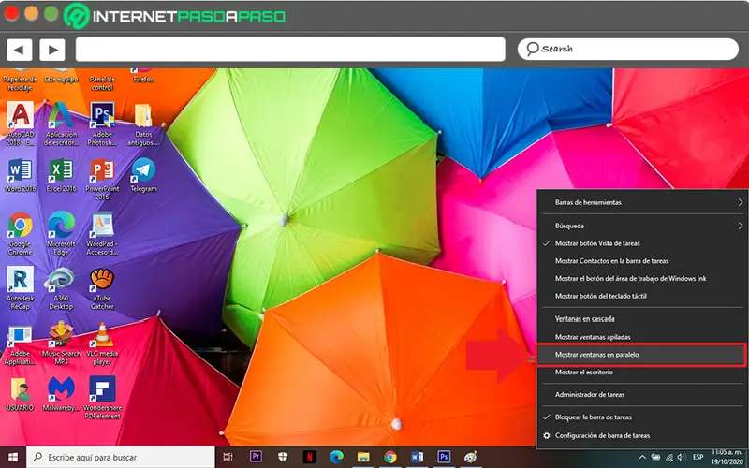This screenshot has width=749, height=468.
Task: Open the clock and date flyout
Action: pos(726,457)
